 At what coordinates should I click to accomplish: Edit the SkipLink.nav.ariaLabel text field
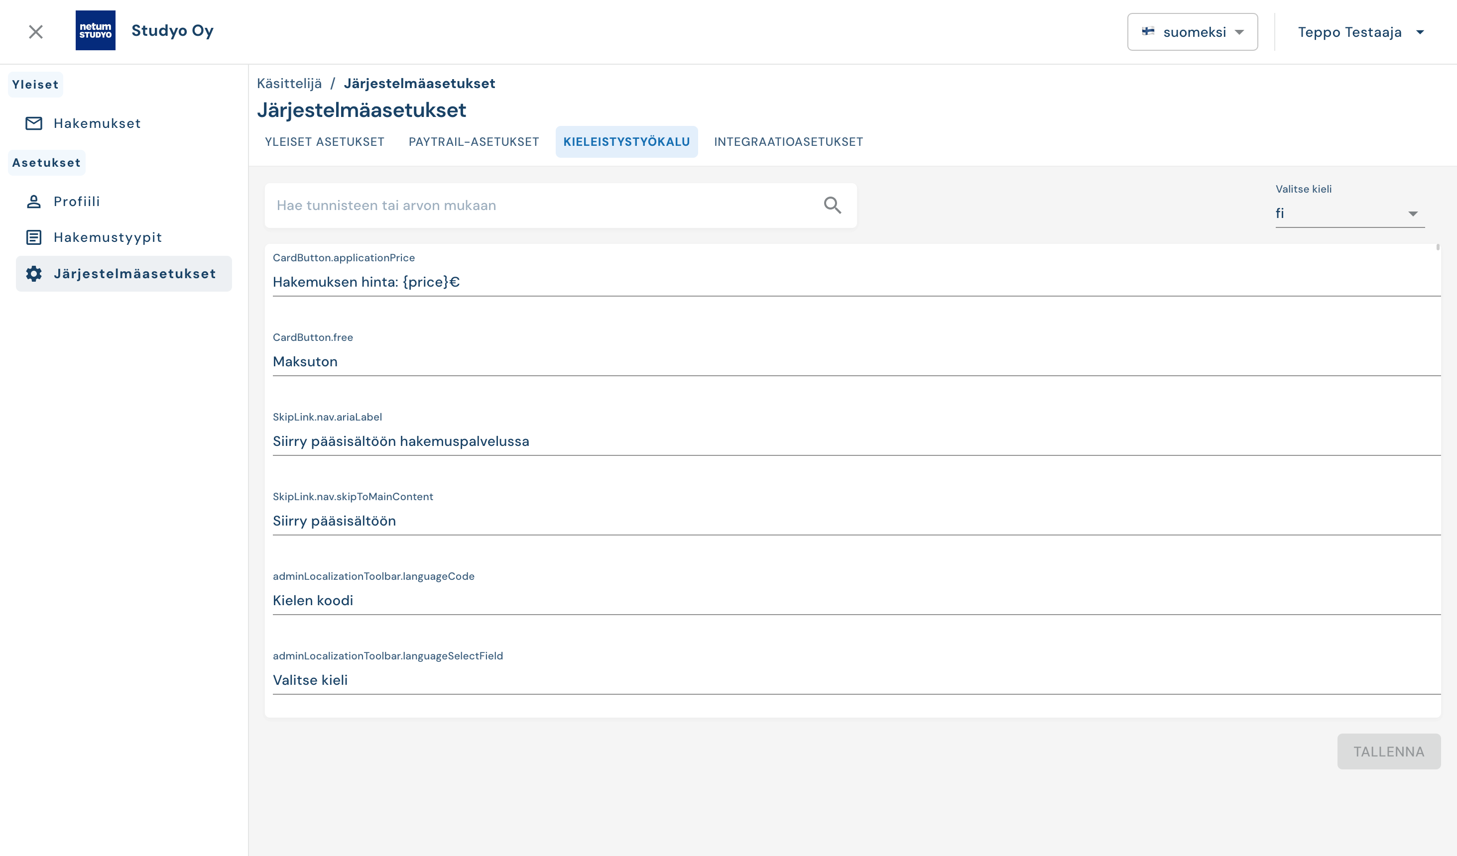pos(855,441)
